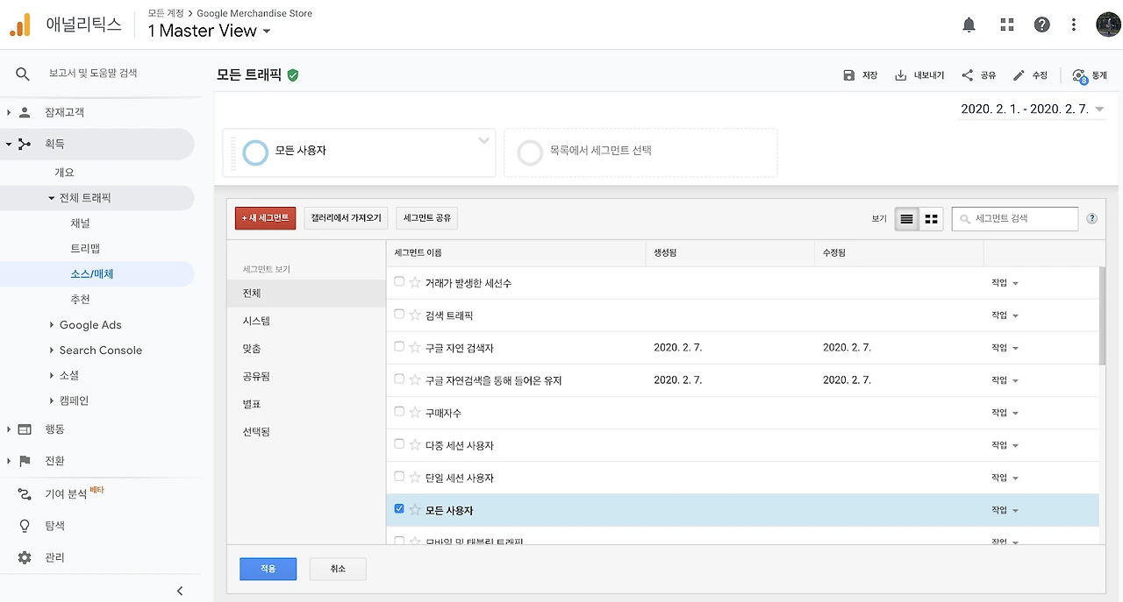Viewport: 1123px width, 602px height.
Task: Select the 전체 segment view
Action: click(x=306, y=294)
